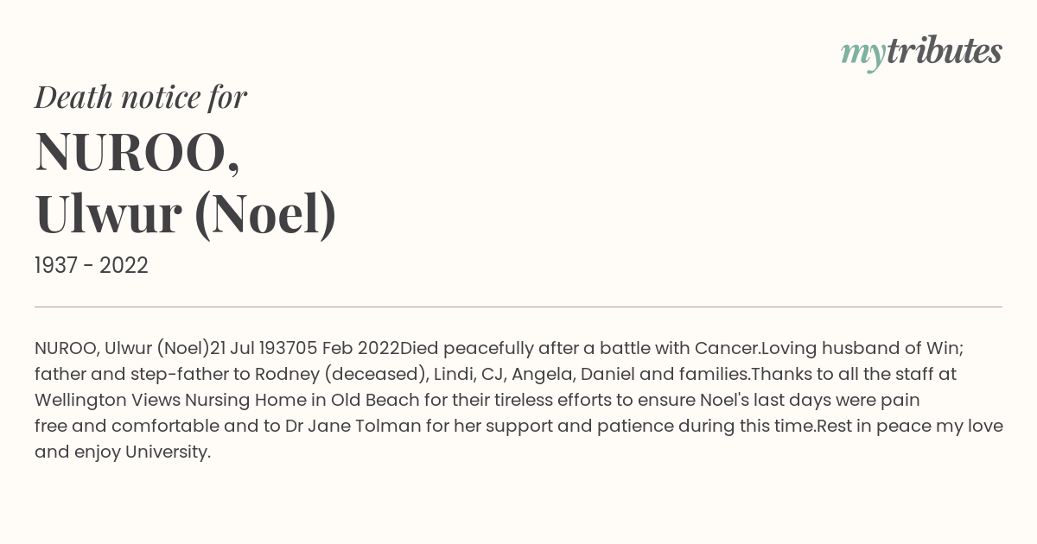Select the years '1937 - 2022' line
1037x544 pixels.
point(92,265)
